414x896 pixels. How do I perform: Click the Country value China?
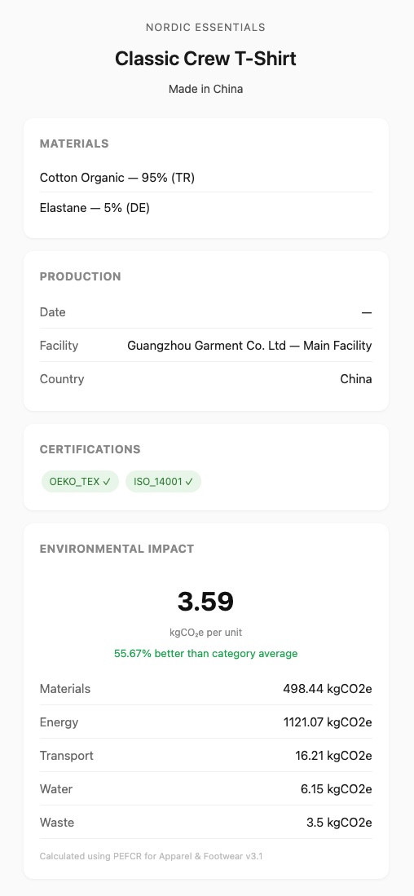click(x=356, y=379)
